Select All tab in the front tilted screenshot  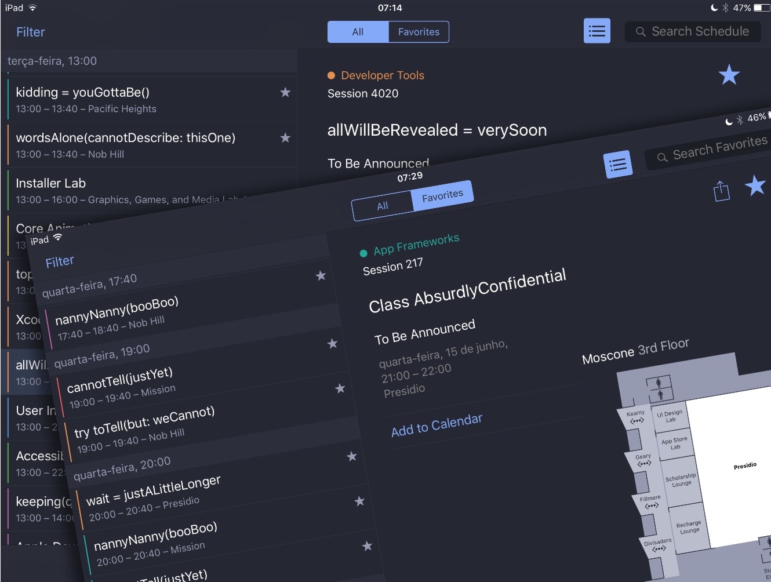coord(382,206)
